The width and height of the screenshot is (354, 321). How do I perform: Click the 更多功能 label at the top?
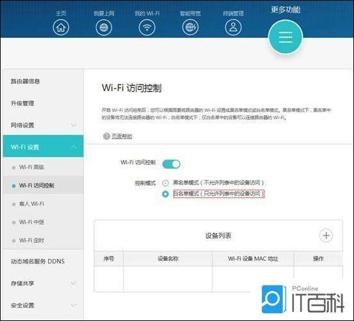286,10
